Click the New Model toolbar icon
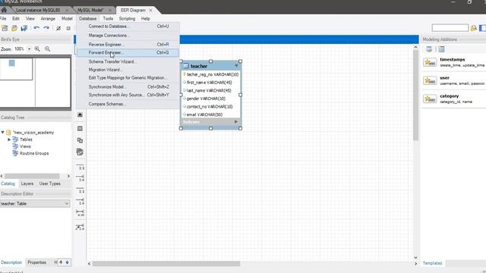The image size is (486, 273). tap(5, 29)
